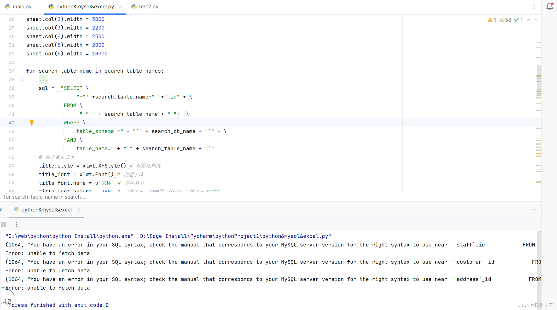Click the Python icon on main.py tab
557x310 pixels.
(8, 7)
